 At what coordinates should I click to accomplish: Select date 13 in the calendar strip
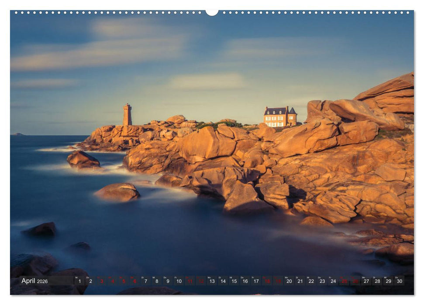pos(211,281)
